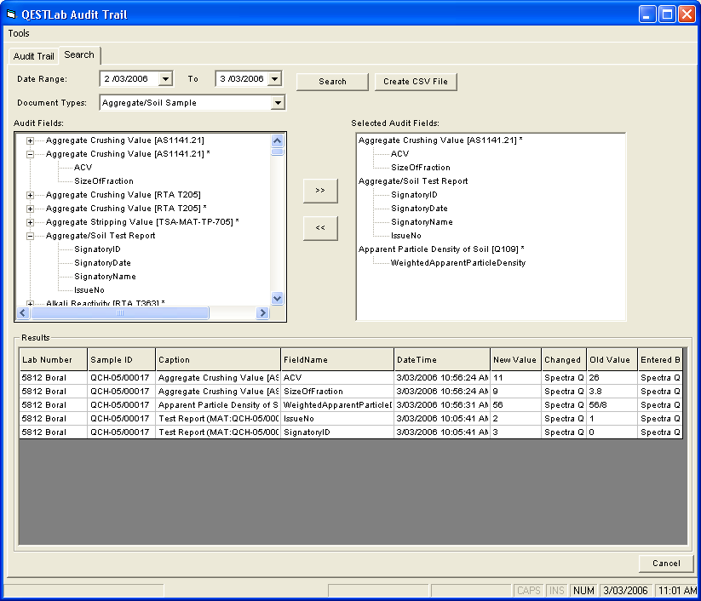Open the start date dropdown
The image size is (701, 601).
pyautogui.click(x=165, y=79)
